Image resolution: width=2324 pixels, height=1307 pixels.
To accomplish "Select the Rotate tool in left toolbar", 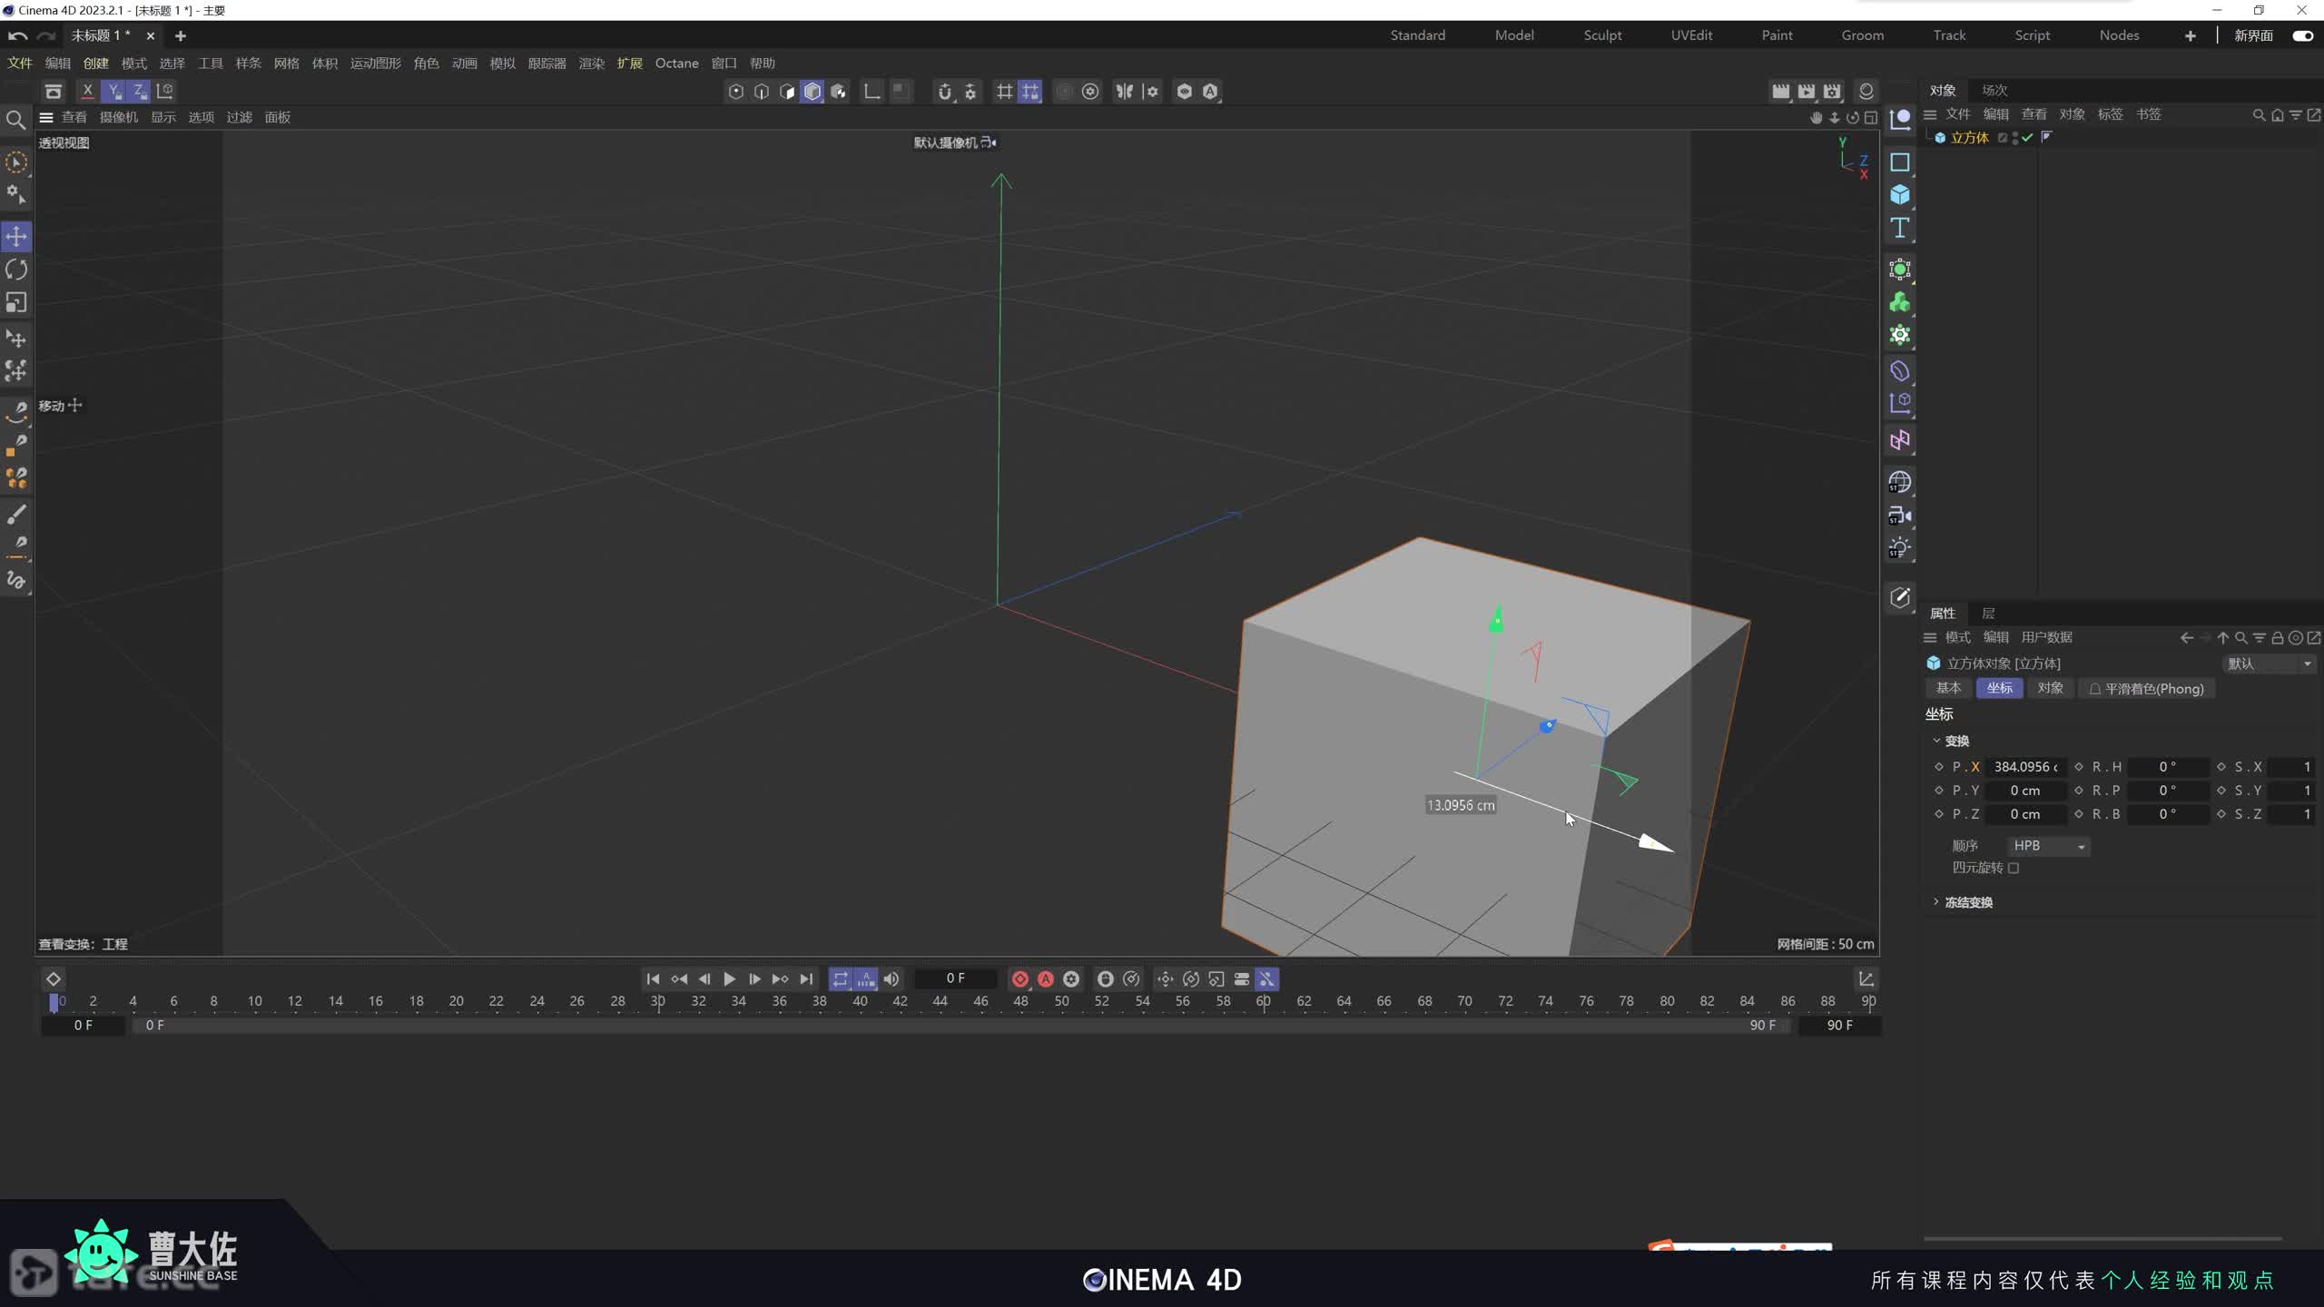I will click(x=16, y=270).
